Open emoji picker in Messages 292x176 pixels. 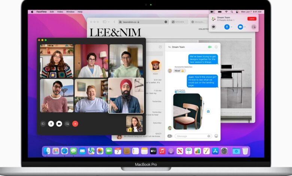pyautogui.click(x=216, y=136)
